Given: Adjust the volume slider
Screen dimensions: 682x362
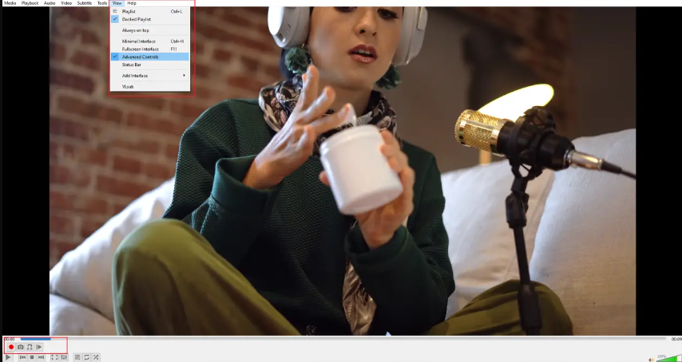Looking at the screenshot, I should (x=668, y=358).
